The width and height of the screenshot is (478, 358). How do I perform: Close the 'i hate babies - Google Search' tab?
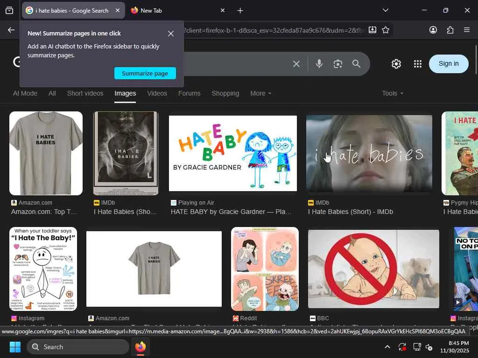coord(118,10)
